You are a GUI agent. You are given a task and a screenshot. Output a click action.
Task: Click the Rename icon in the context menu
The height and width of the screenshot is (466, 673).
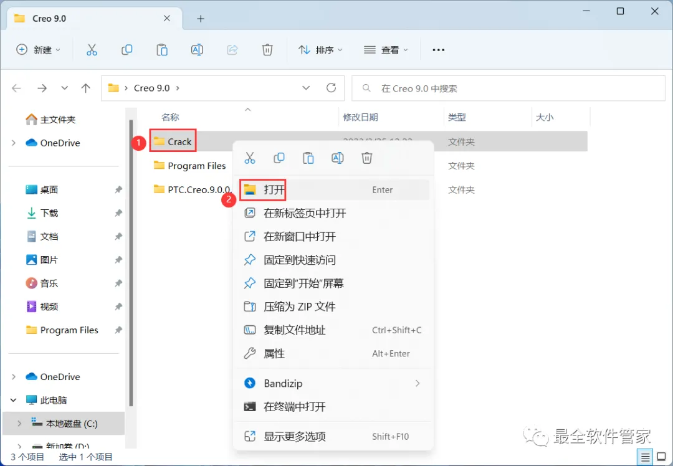click(x=337, y=158)
